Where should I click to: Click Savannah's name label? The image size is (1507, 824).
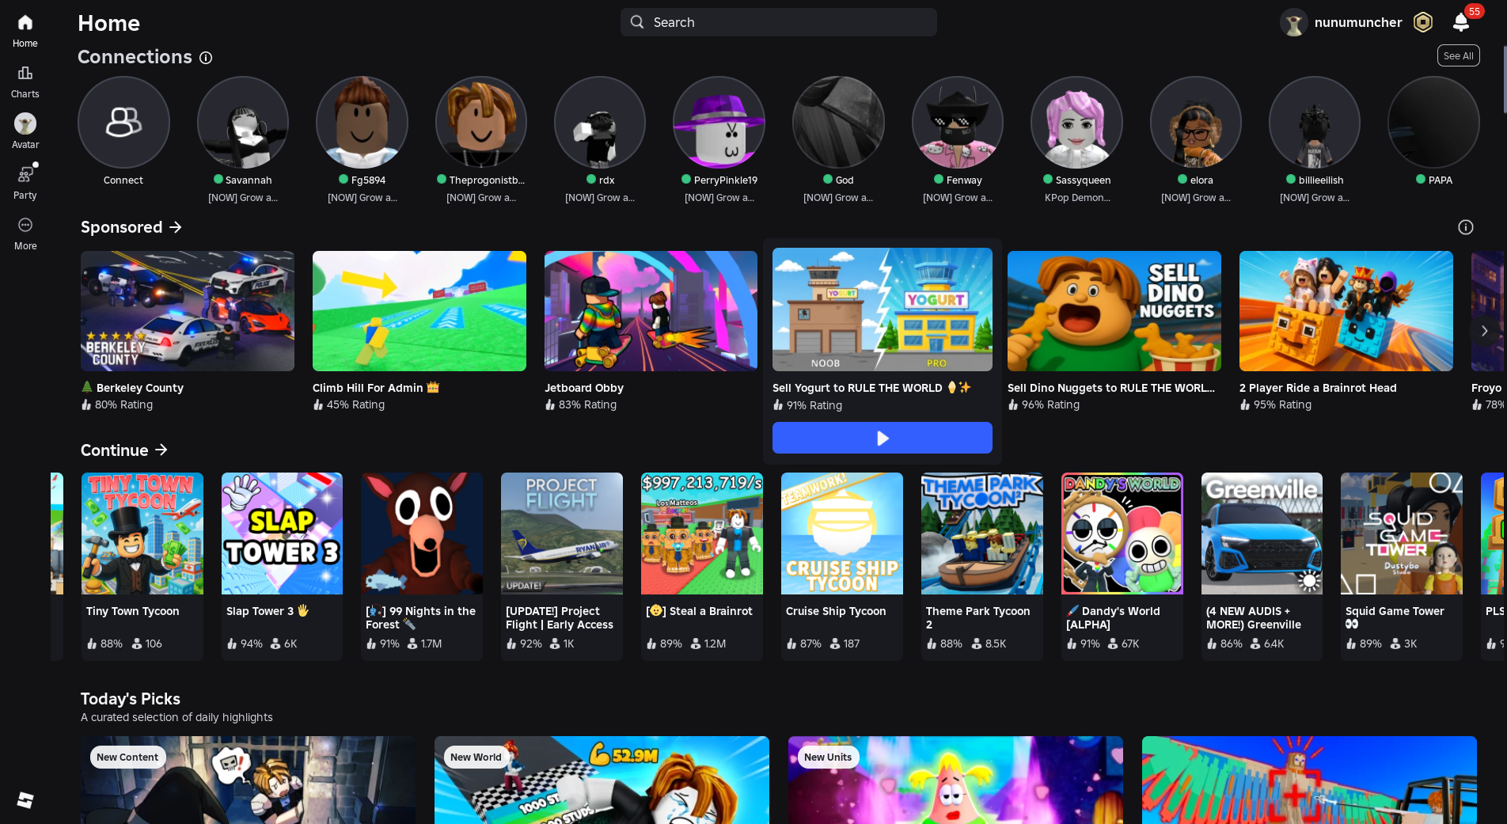tap(249, 180)
